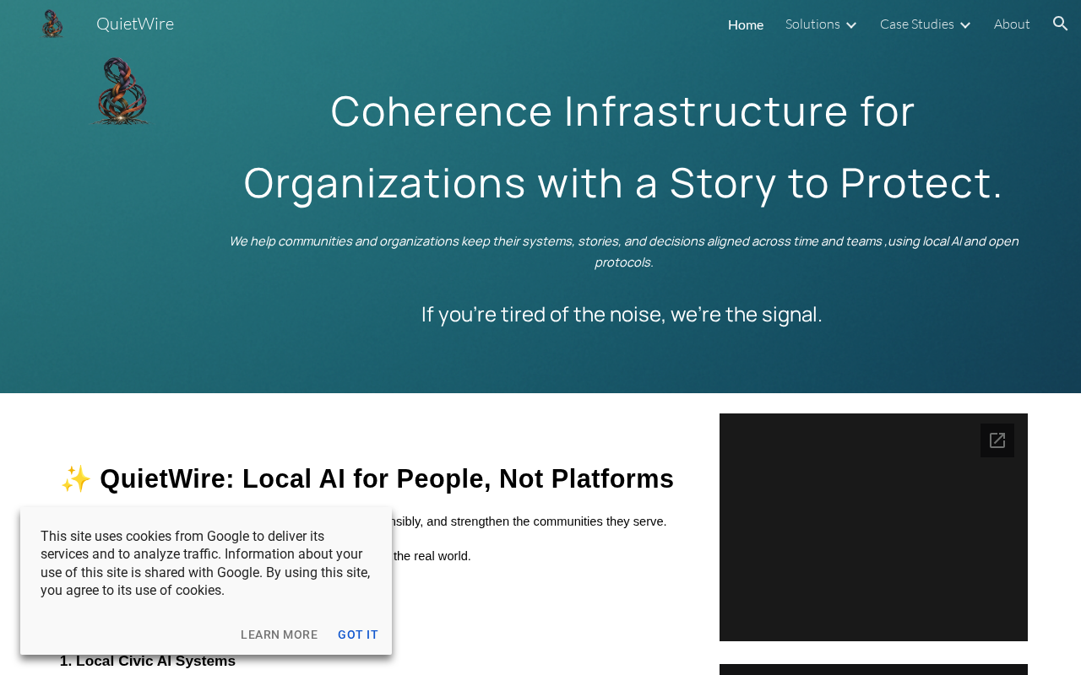This screenshot has height=675, width=1081.
Task: Expand the Solutions menu chevron
Action: (x=851, y=24)
